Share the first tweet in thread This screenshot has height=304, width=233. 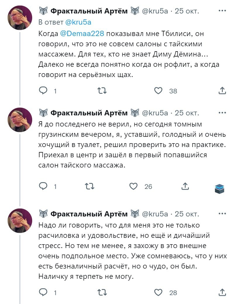click(x=222, y=91)
